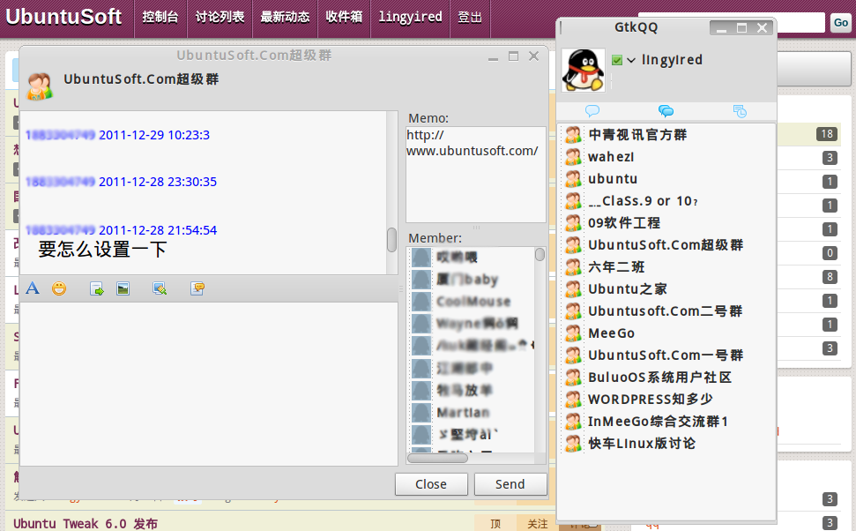Click the 2011-12-28 23:30:35 message timestamp
Screen dimensions: 856x531
[158, 182]
